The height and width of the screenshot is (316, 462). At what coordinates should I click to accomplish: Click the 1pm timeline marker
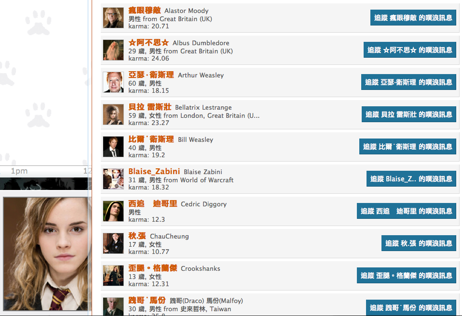pyautogui.click(x=19, y=171)
